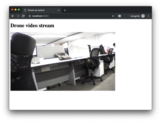Click the browser back arrow
The width and height of the screenshot is (161, 122).
[13, 16]
